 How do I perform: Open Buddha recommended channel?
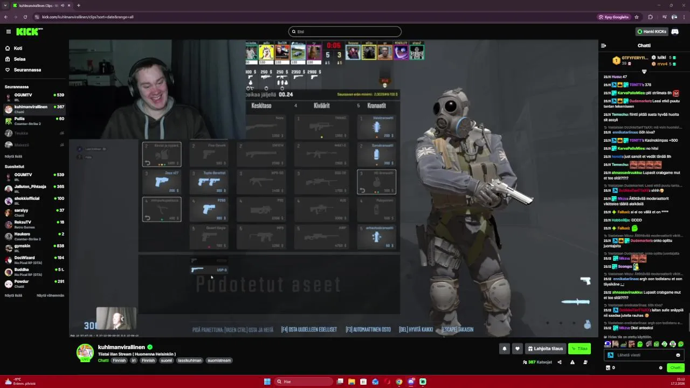pos(33,272)
